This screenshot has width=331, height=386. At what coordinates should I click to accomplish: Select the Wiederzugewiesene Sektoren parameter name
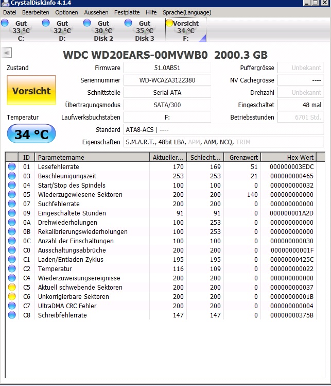pyautogui.click(x=80, y=194)
